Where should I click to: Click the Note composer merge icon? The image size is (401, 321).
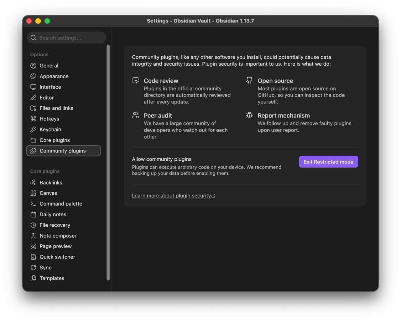click(33, 236)
